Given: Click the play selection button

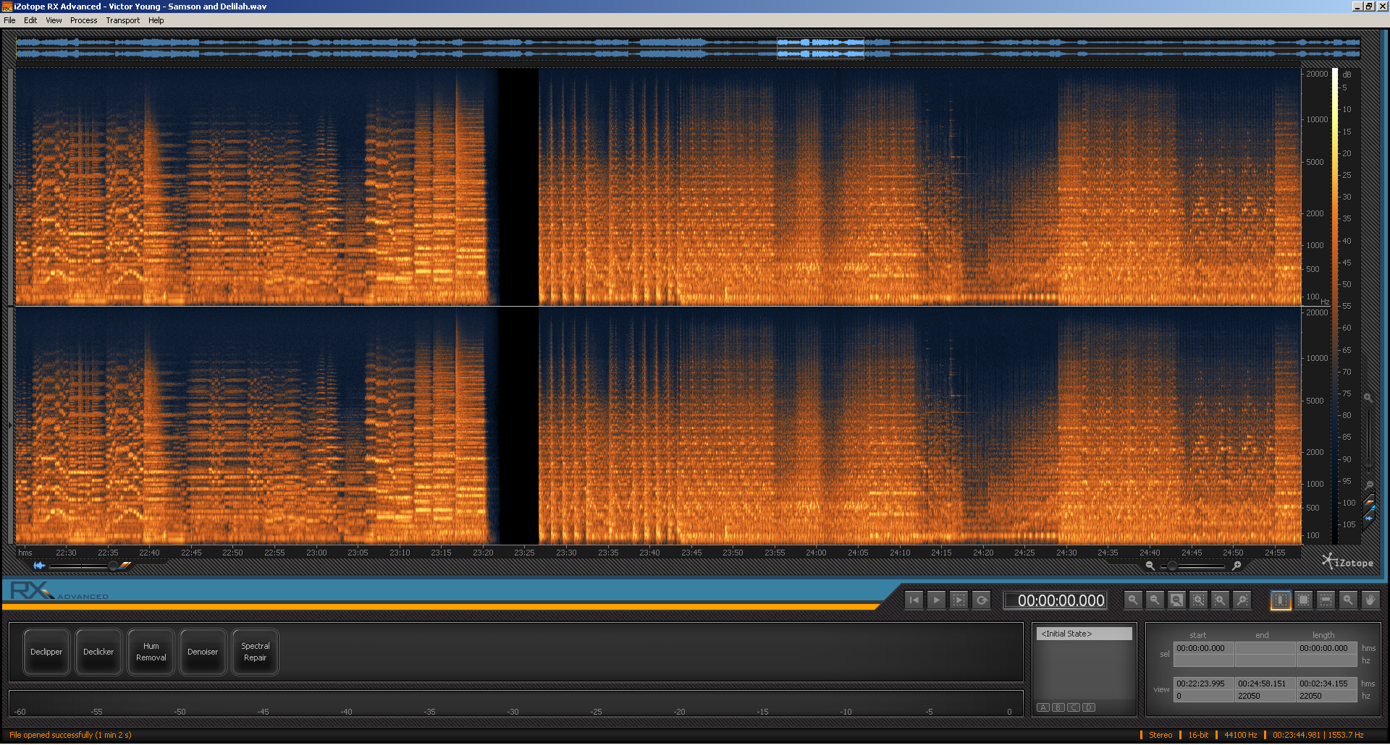Looking at the screenshot, I should tap(959, 600).
